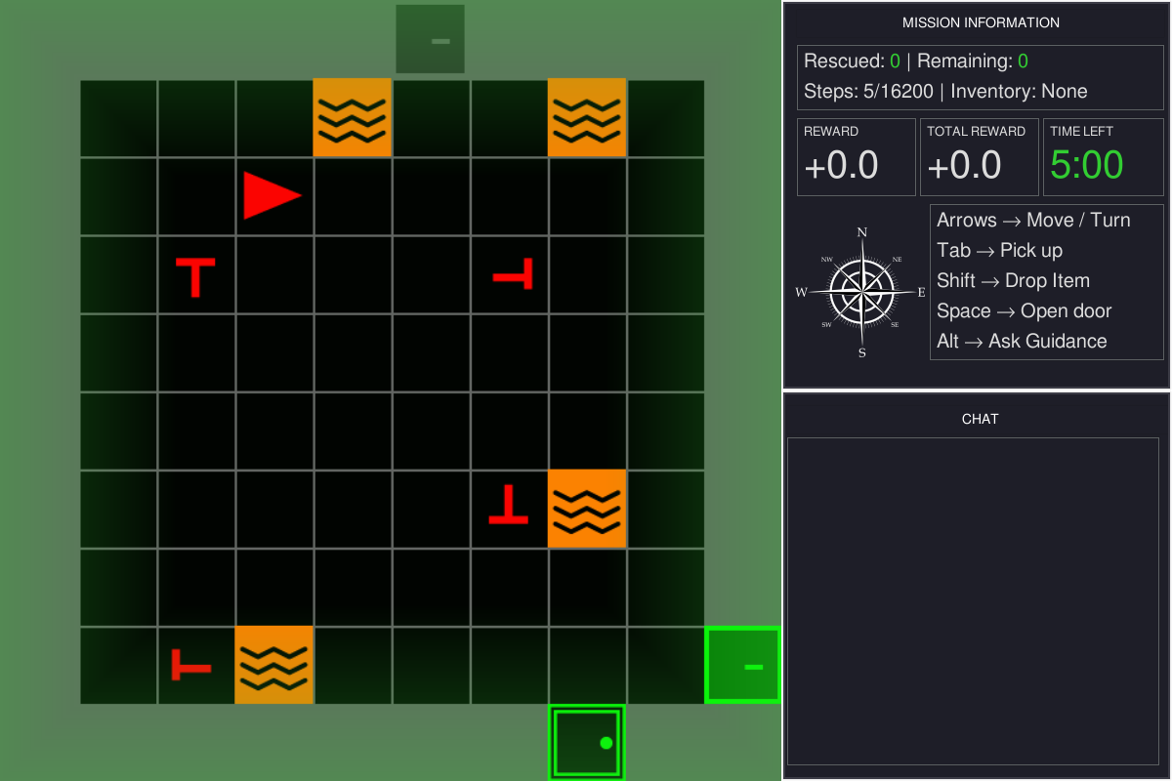This screenshot has height=781, width=1172.
Task: Click the top-row orange wavy tile farthest from the top door
Action: [587, 118]
